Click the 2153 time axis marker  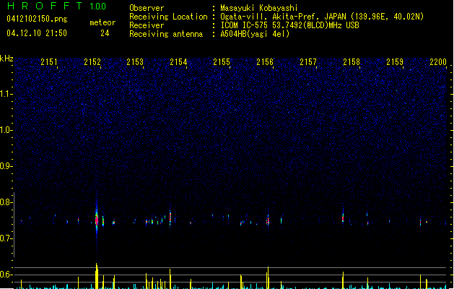point(135,62)
